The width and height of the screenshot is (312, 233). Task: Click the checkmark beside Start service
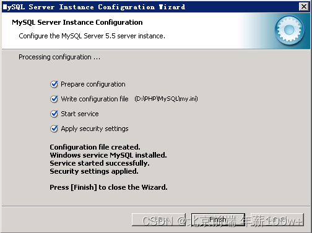[x=54, y=114]
